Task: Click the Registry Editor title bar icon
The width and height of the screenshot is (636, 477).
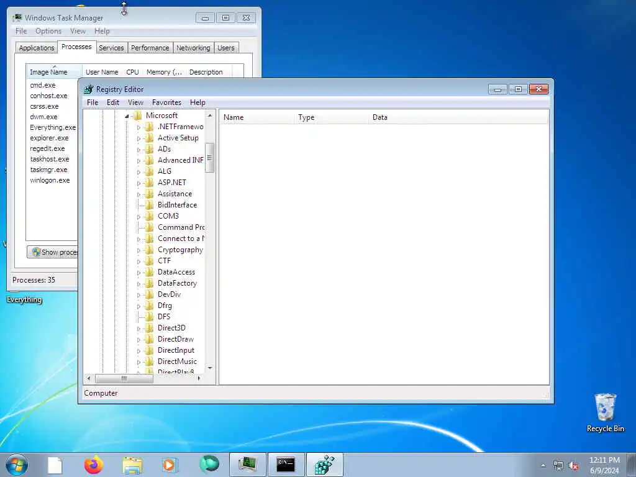Action: 88,89
